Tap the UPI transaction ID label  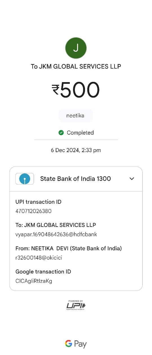38,202
